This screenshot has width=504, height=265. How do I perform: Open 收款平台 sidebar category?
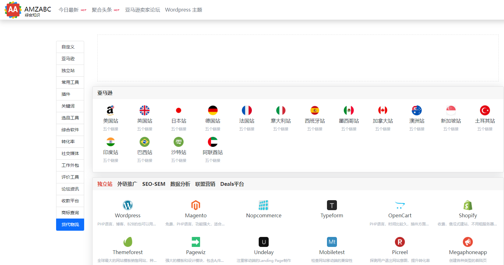70,201
